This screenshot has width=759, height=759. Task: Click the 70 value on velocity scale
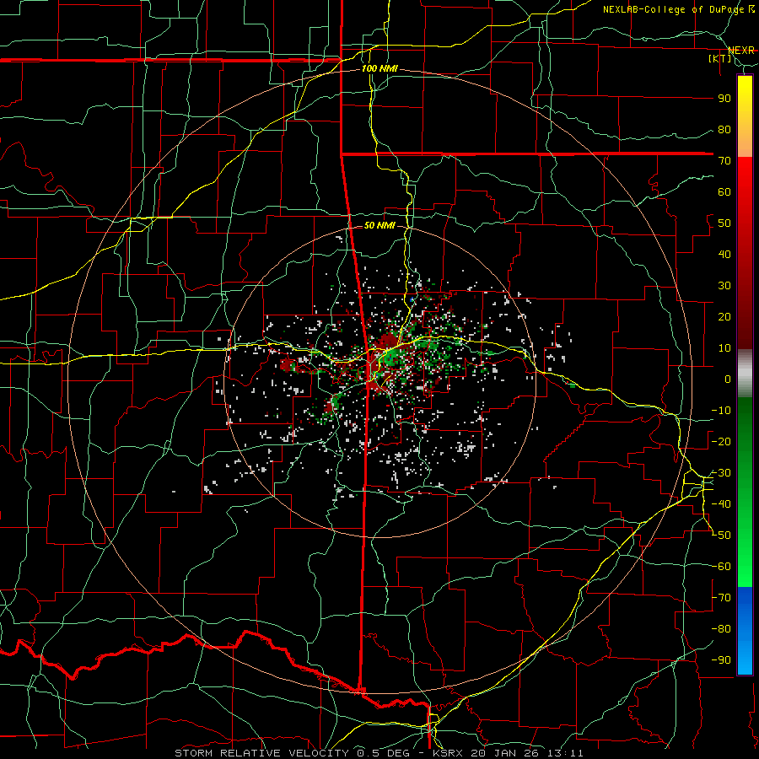click(x=724, y=161)
